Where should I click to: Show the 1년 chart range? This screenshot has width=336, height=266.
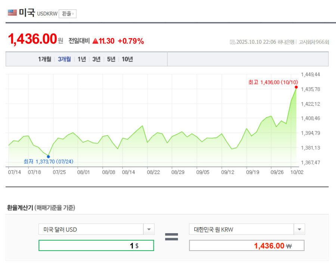click(x=82, y=59)
